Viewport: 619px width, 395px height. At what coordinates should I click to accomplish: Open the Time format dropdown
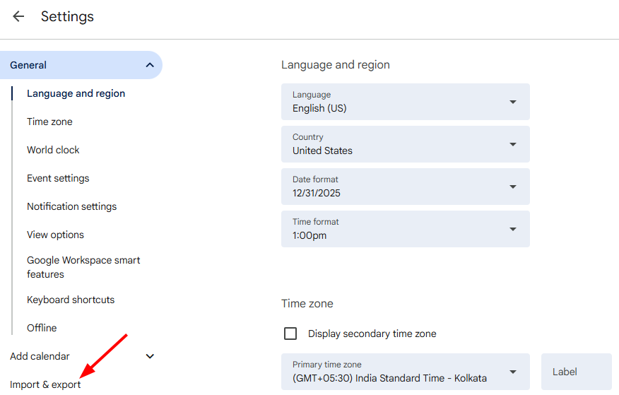pyautogui.click(x=405, y=229)
